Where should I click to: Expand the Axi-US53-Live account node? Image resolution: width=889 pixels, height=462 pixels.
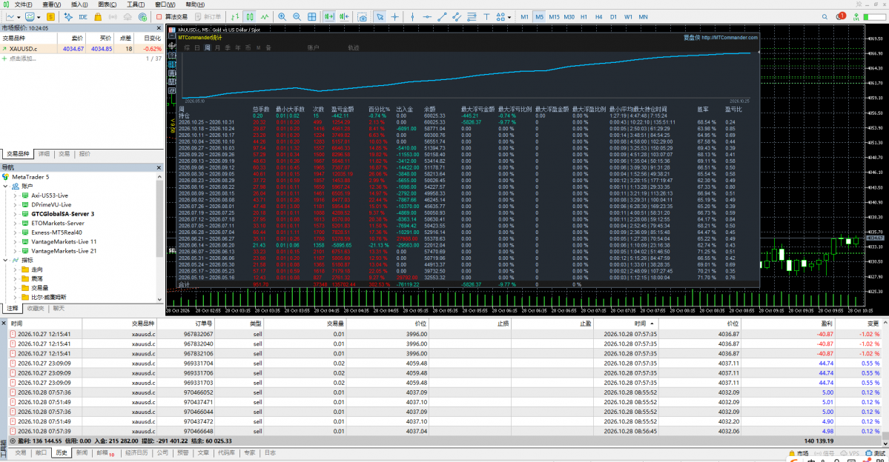point(16,195)
